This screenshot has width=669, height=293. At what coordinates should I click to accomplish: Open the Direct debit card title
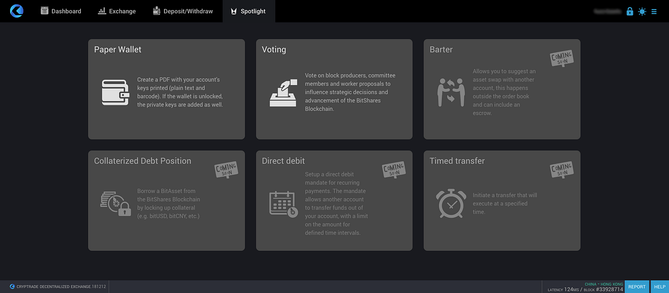click(283, 161)
